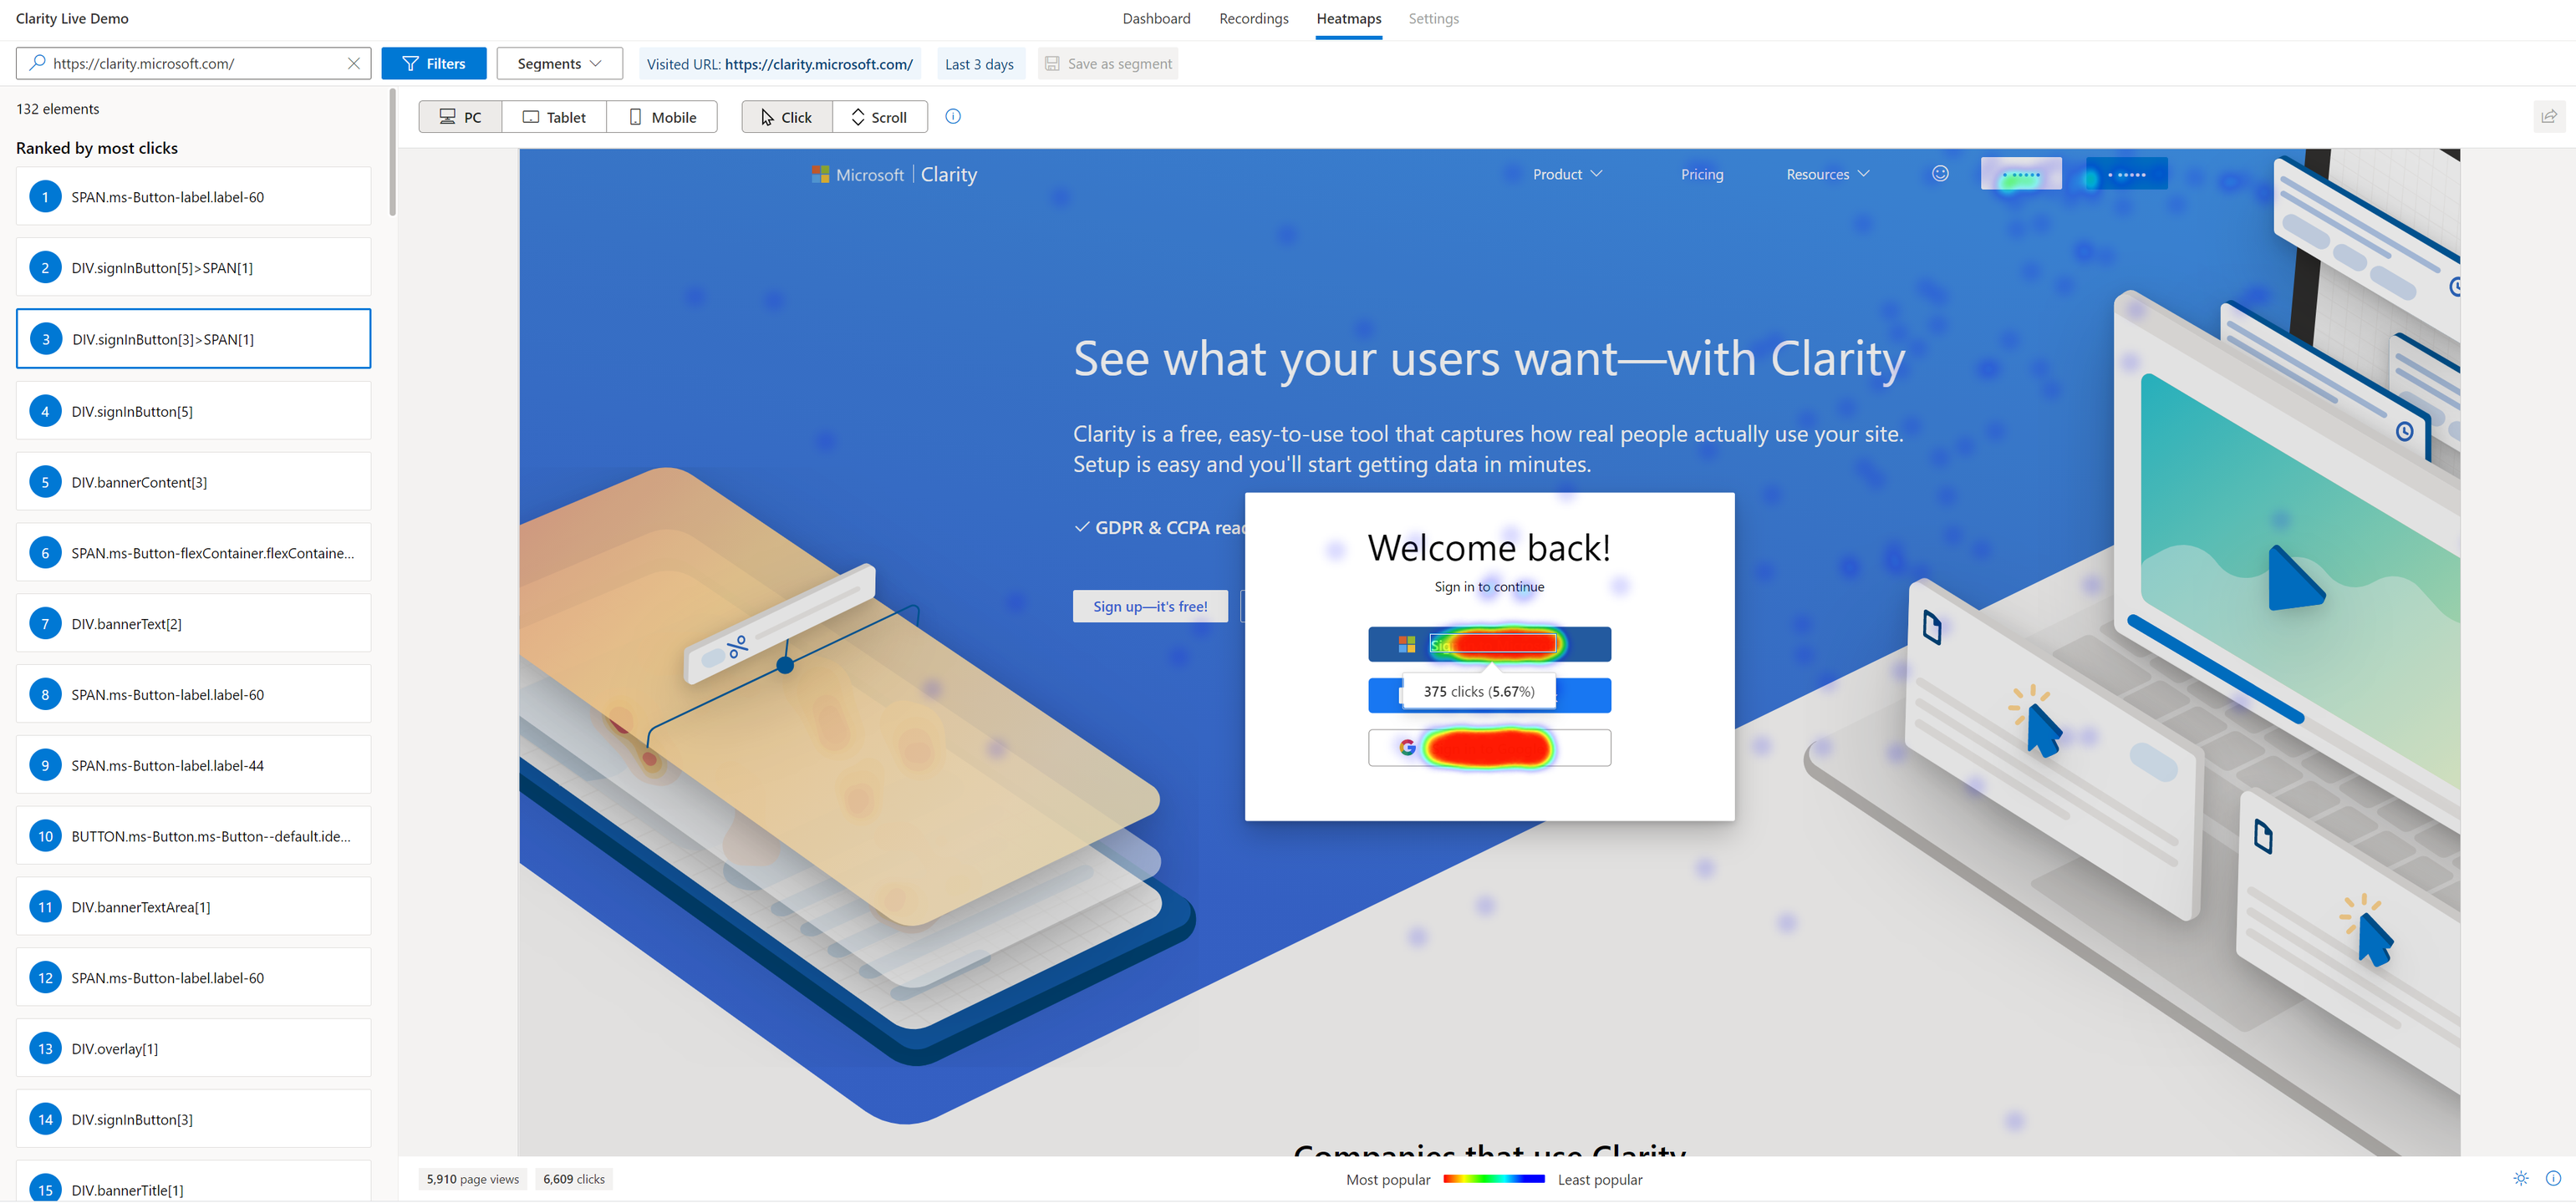Screen dimensions: 2576x1203
Task: Toggle heatmap type to Scroll
Action: 879,117
